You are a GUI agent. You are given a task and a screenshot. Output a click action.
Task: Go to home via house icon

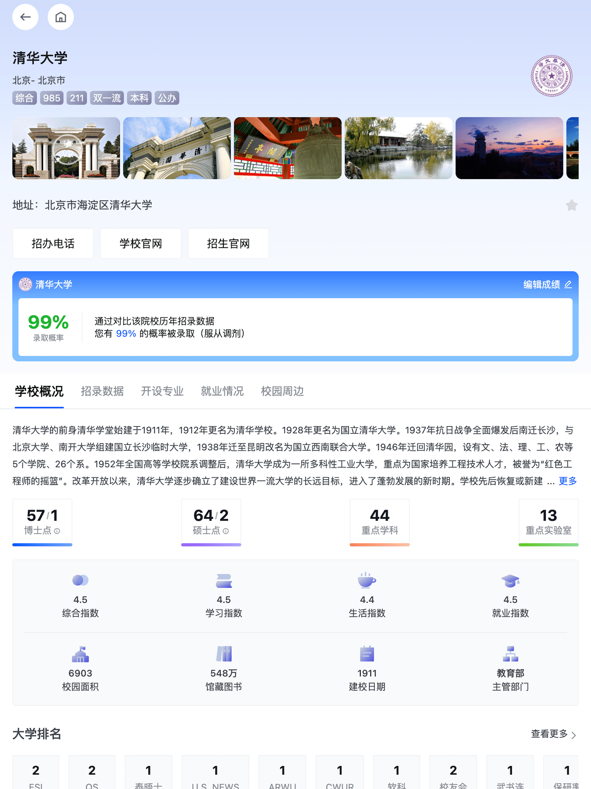click(x=61, y=17)
